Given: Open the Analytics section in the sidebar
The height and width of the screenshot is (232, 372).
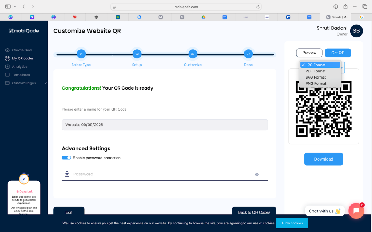Looking at the screenshot, I should 20,67.
